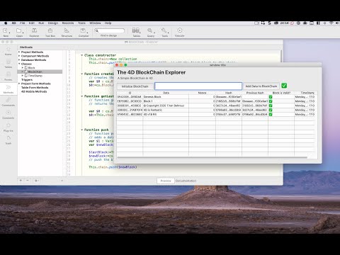
Task: Select Triggers in the methods tree
Action: tap(27, 79)
